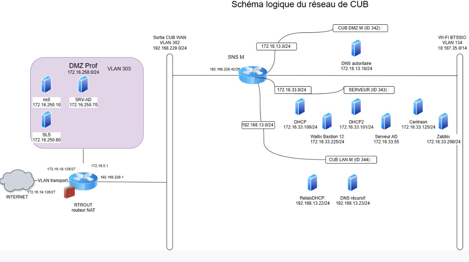Select the Wallix Bastion 12 server icon
This screenshot has width=469, height=262.
[327, 122]
